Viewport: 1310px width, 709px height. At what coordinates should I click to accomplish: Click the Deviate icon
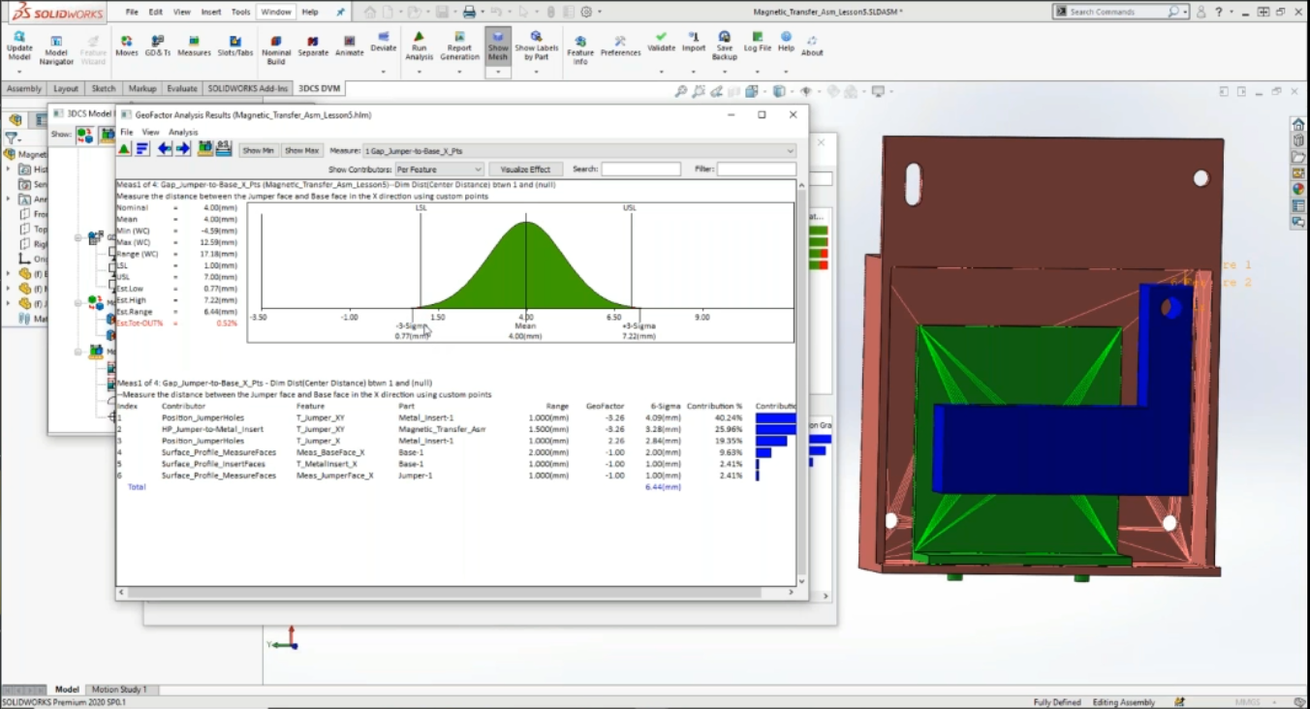pyautogui.click(x=384, y=41)
